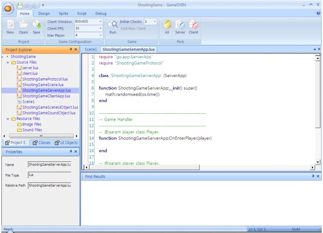The image size is (323, 233).
Task: Click the quick access Save icon
Action: 20,5
